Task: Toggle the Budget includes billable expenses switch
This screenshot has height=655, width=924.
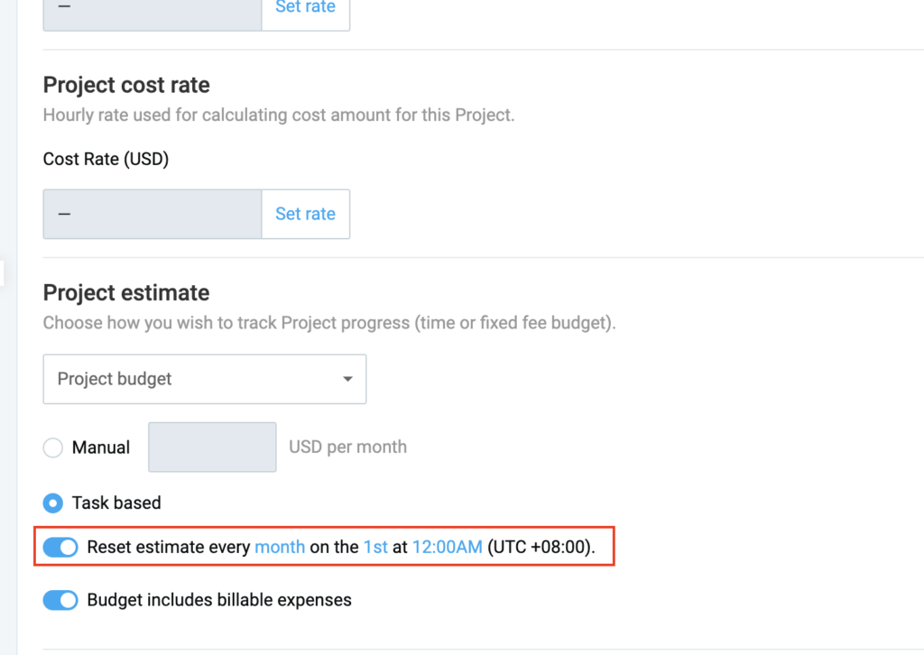Action: pyautogui.click(x=61, y=600)
